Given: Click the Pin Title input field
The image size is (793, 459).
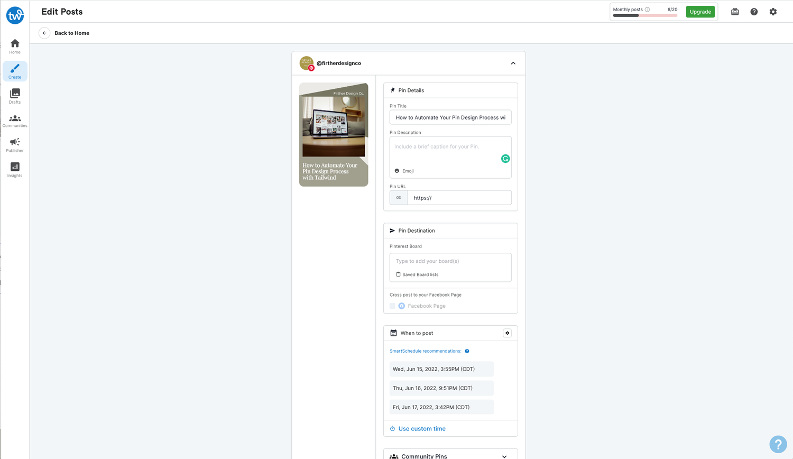Looking at the screenshot, I should pos(450,117).
